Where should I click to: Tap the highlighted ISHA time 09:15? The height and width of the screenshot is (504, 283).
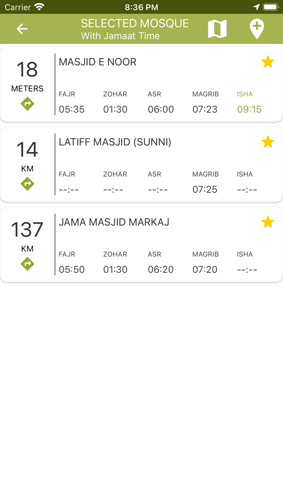click(249, 109)
